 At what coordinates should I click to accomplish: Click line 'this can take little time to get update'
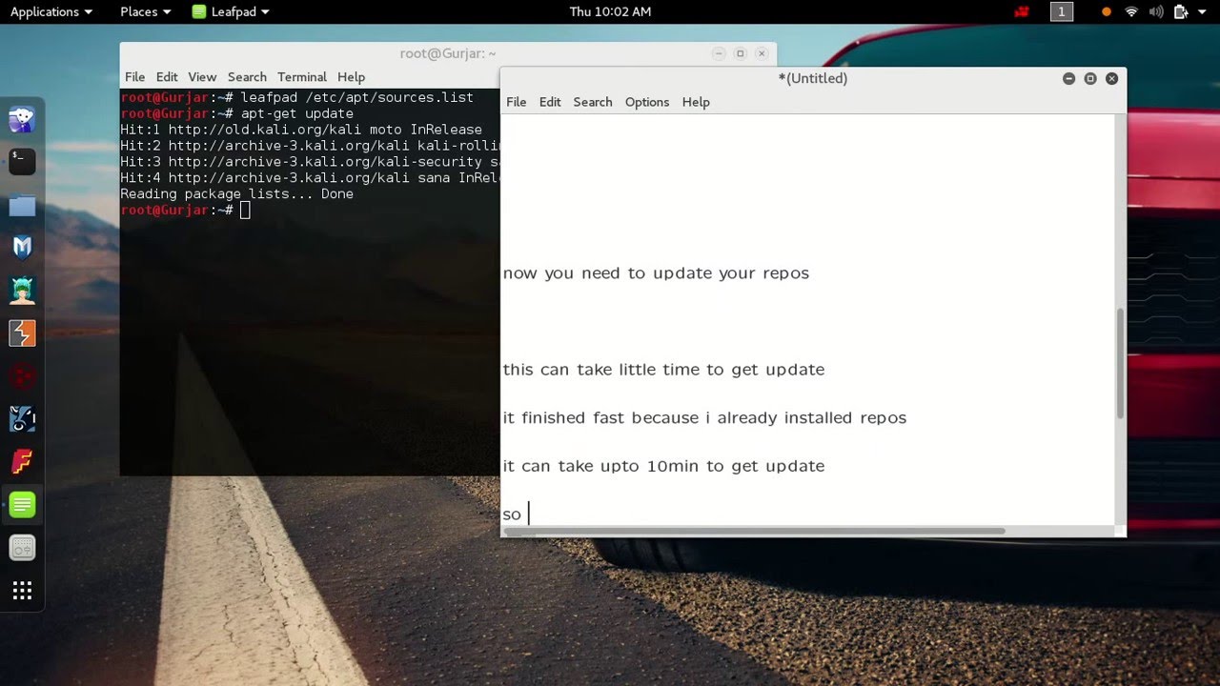coord(663,370)
